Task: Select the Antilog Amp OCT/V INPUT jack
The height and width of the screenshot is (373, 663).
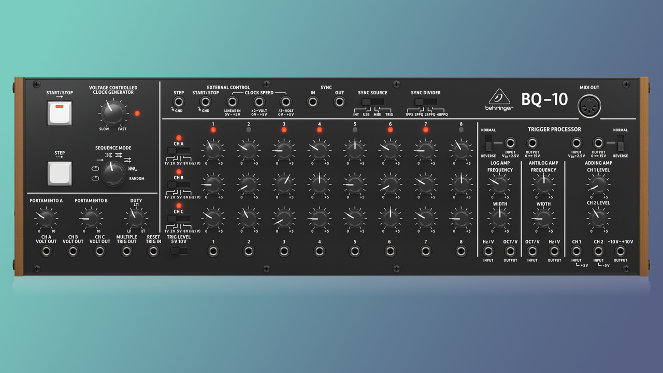Action: click(x=532, y=251)
